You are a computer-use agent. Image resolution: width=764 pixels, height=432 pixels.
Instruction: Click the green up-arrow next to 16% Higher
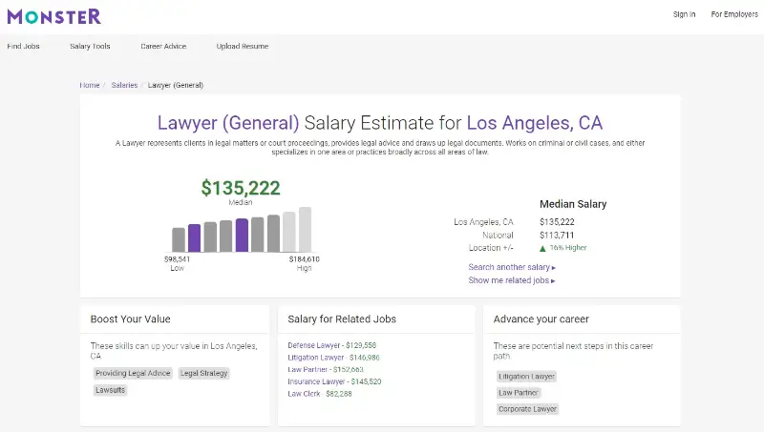tap(542, 248)
